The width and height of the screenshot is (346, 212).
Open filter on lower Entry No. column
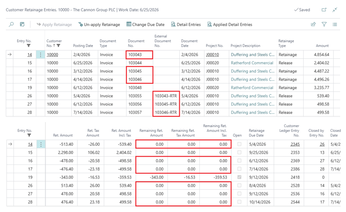29,135
